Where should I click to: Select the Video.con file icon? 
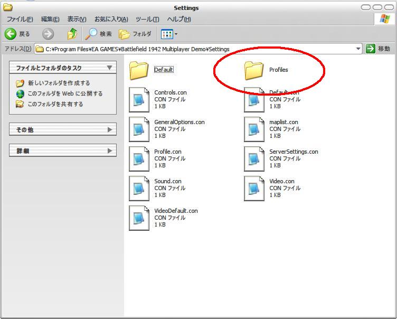tap(254, 189)
